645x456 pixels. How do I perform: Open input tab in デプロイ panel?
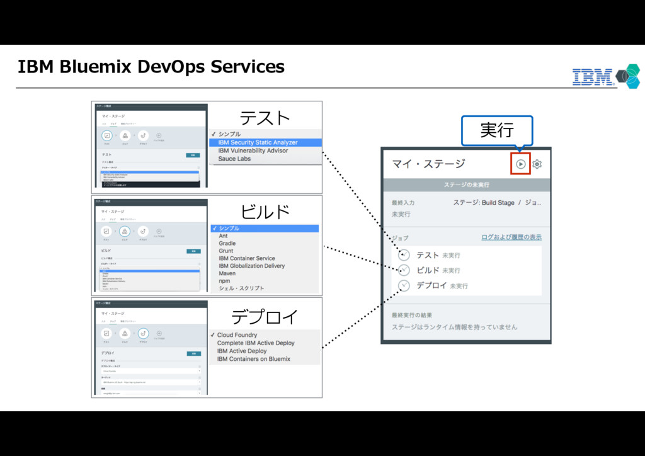click(104, 321)
